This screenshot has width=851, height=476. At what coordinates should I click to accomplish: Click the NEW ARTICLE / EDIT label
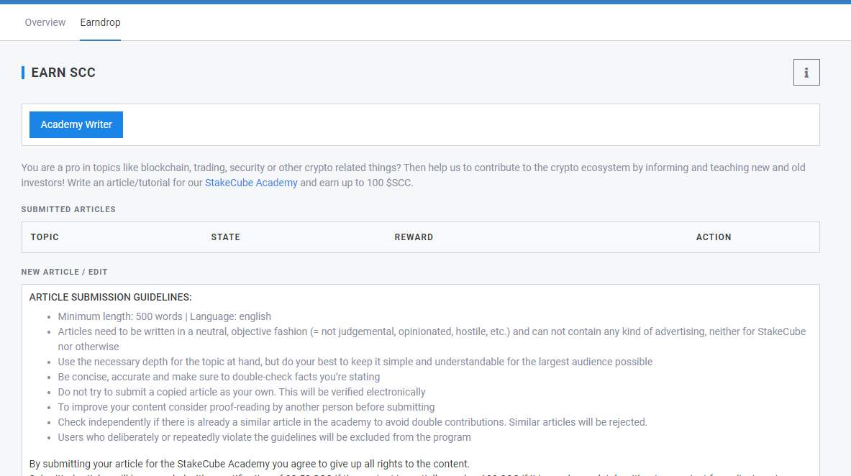[x=65, y=272]
